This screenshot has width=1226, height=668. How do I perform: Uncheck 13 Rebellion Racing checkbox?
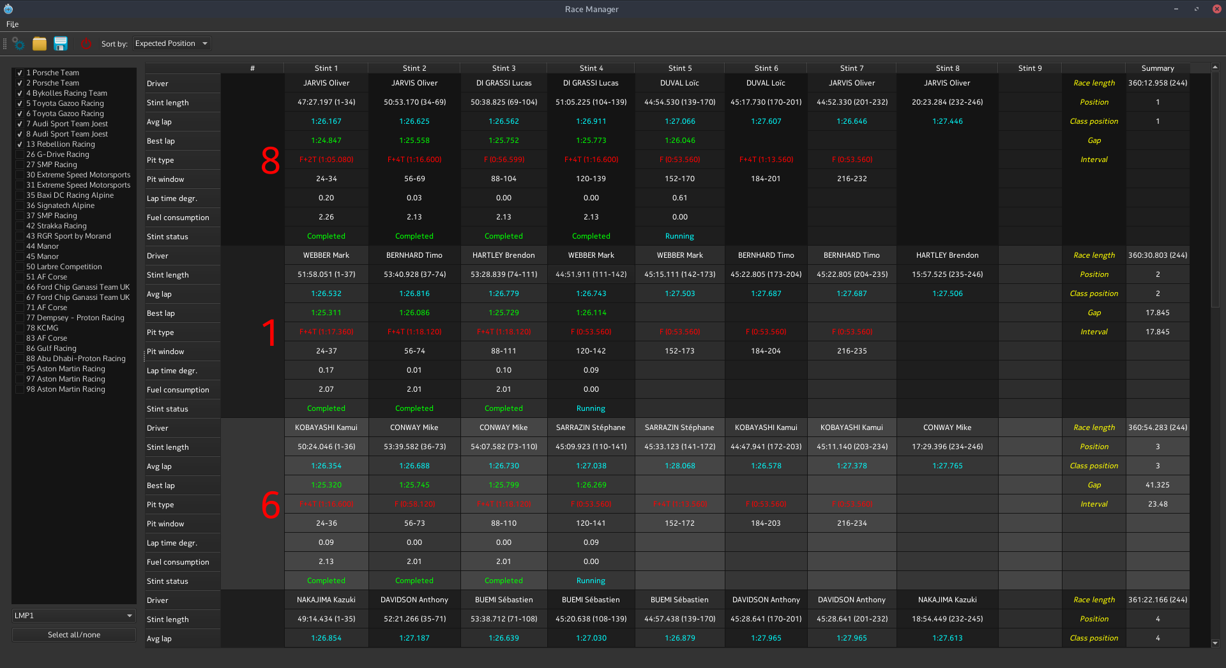pos(20,144)
